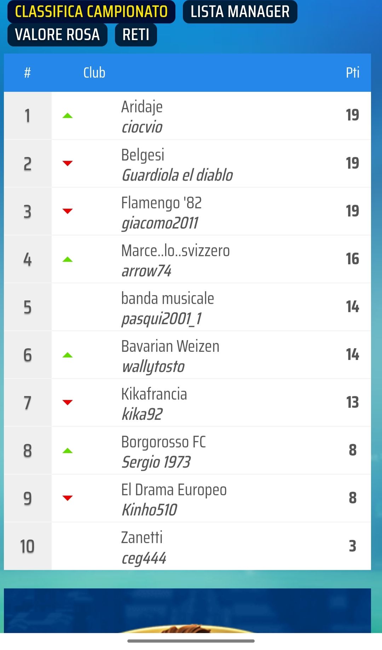Open manager Guardiola el diablo profile

(x=177, y=175)
